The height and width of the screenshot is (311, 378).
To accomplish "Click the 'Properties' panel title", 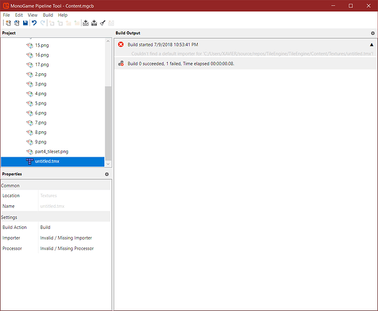I will pos(12,174).
